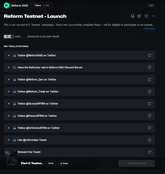The height and width of the screenshot is (174, 165).
Task: Click the DAO category badge
Action: [151, 5]
